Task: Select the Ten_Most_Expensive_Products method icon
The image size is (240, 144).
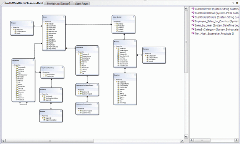Action: click(x=193, y=33)
